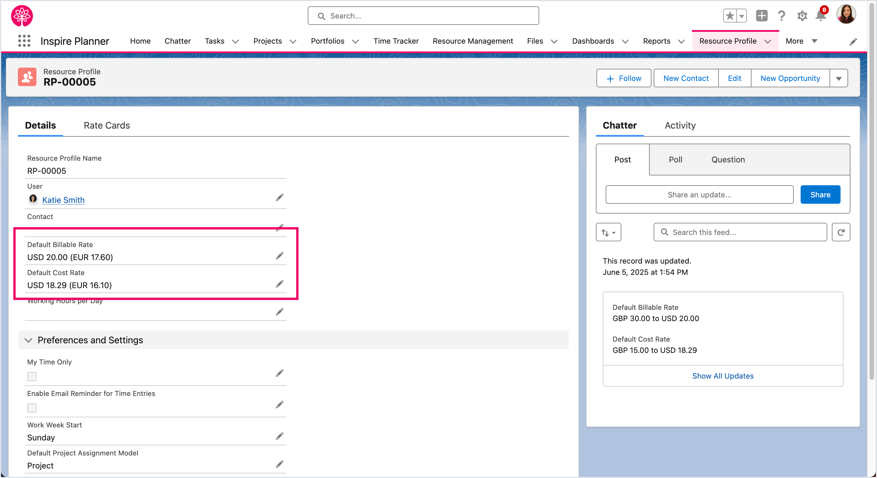Open the Time Tracker nav item
Viewport: 877px width, 478px height.
(396, 41)
